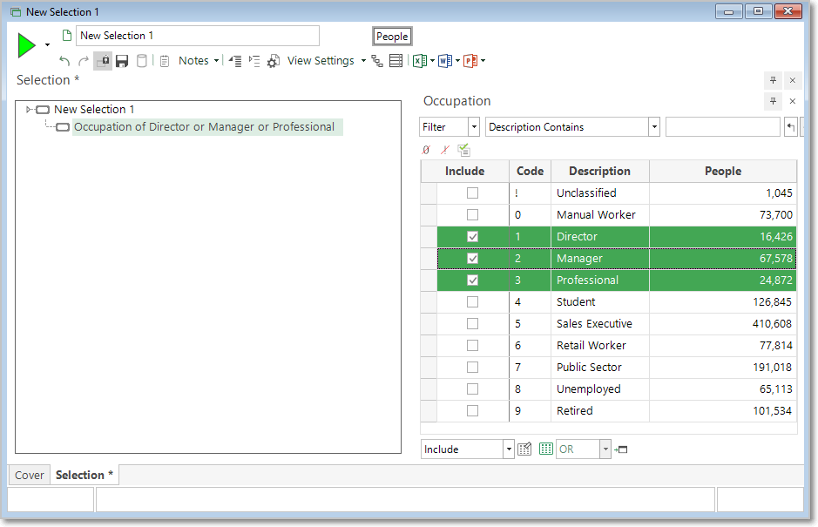Click the notes clipboard icon
The image size is (818, 527).
tap(165, 61)
